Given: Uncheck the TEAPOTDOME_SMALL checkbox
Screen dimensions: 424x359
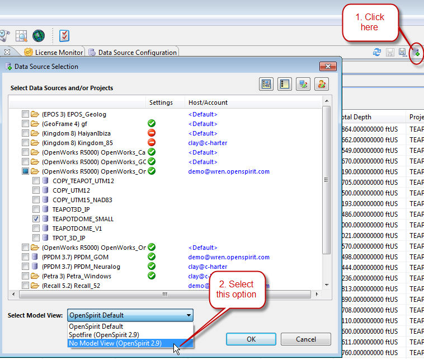Looking at the screenshot, I should coord(36,219).
